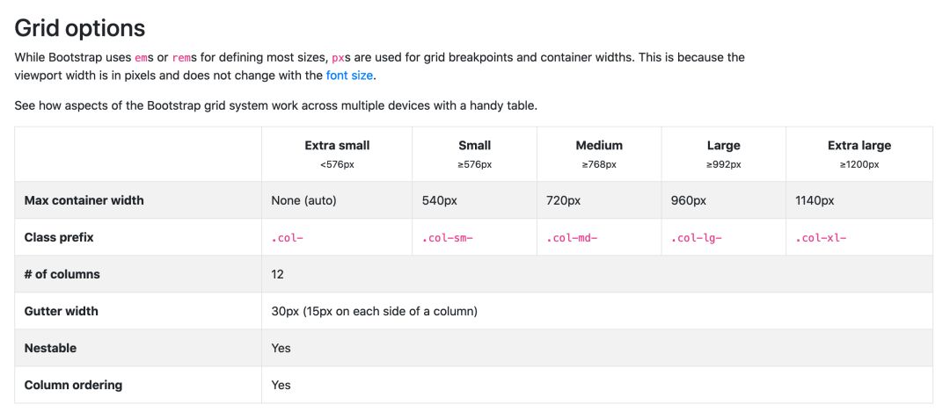
Task: Click the 'Large' column header
Action: (x=723, y=146)
